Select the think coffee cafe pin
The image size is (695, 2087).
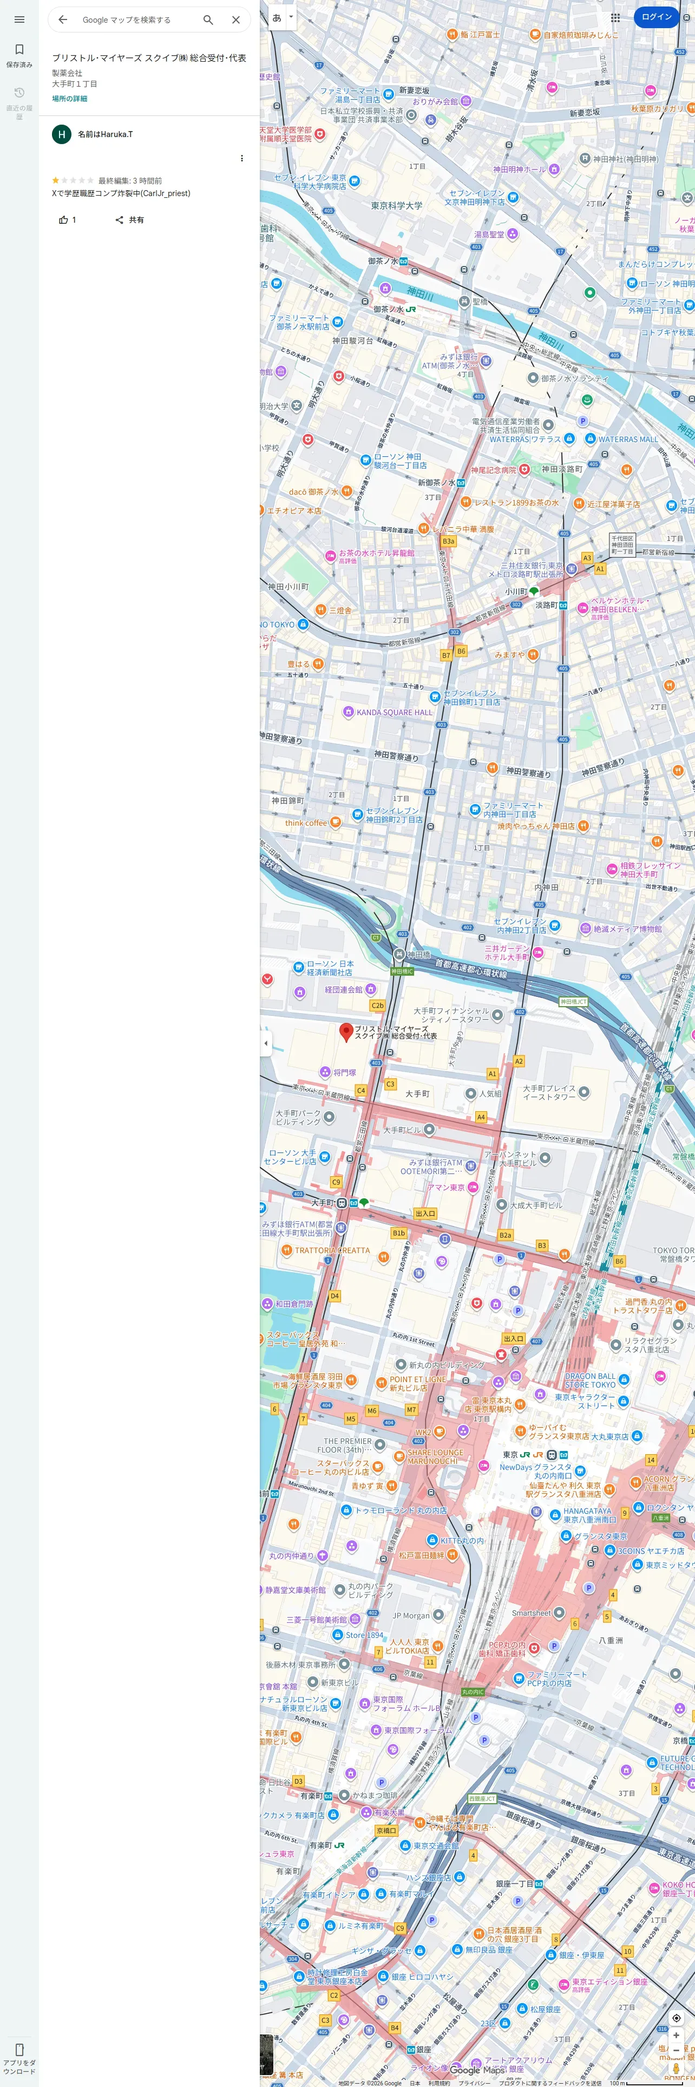tap(335, 822)
